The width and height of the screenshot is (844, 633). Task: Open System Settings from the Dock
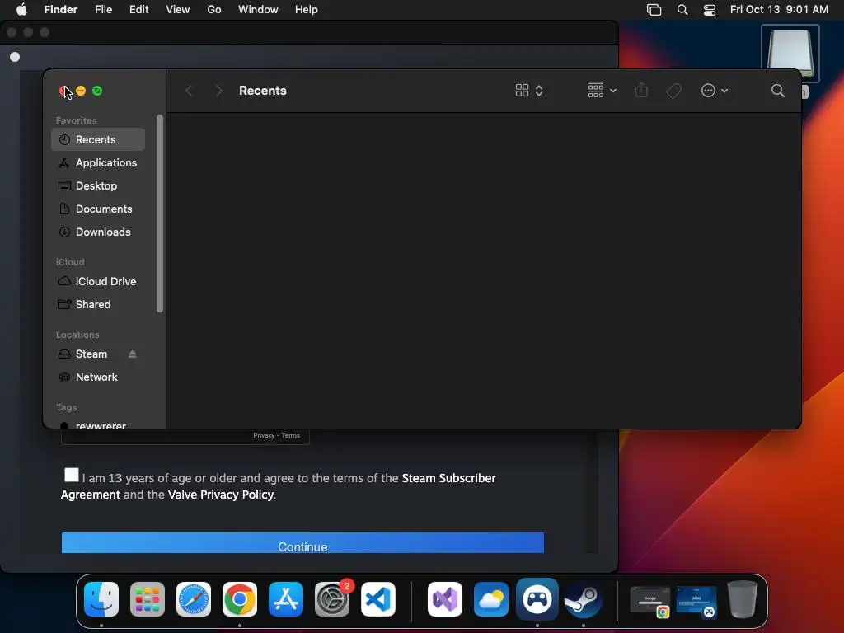(332, 599)
